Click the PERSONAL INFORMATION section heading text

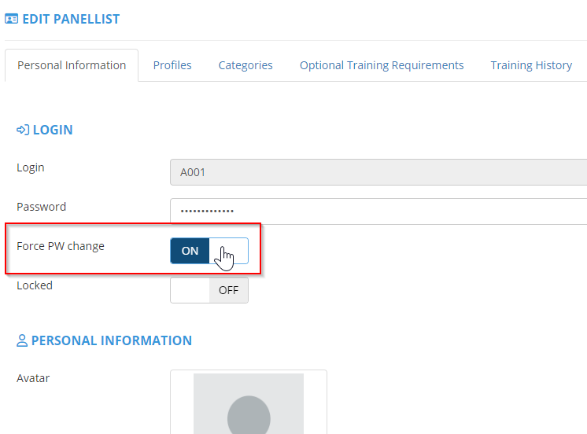tap(112, 341)
